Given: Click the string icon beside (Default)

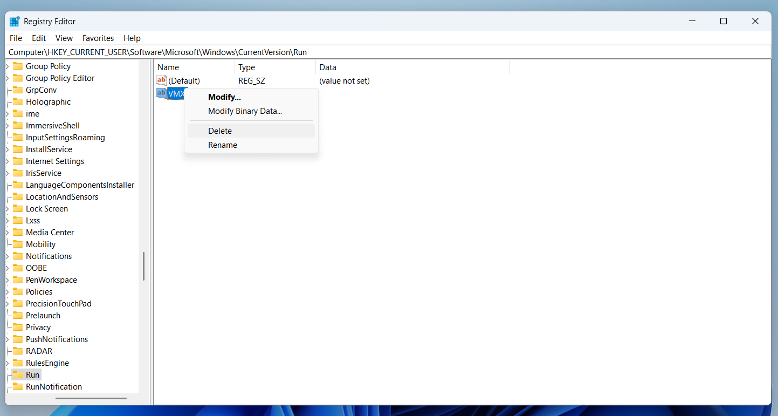Looking at the screenshot, I should tap(162, 80).
